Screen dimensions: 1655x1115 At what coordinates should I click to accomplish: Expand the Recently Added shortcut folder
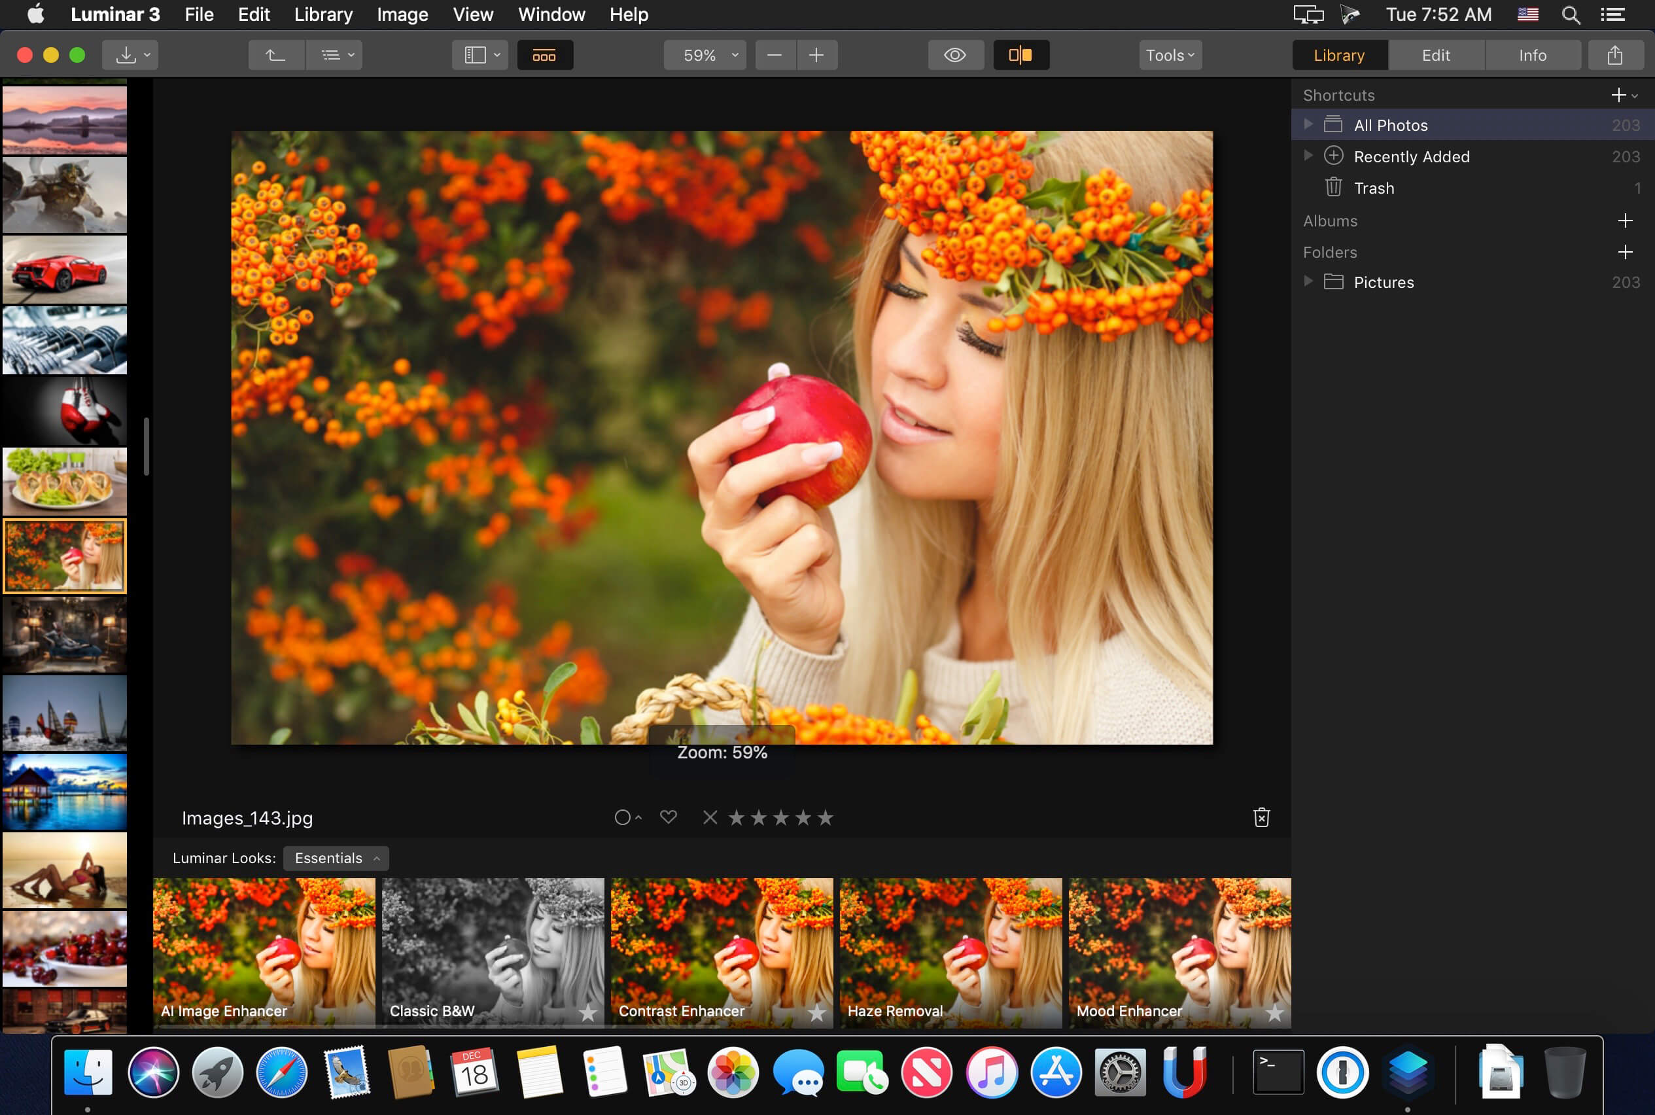(1307, 156)
